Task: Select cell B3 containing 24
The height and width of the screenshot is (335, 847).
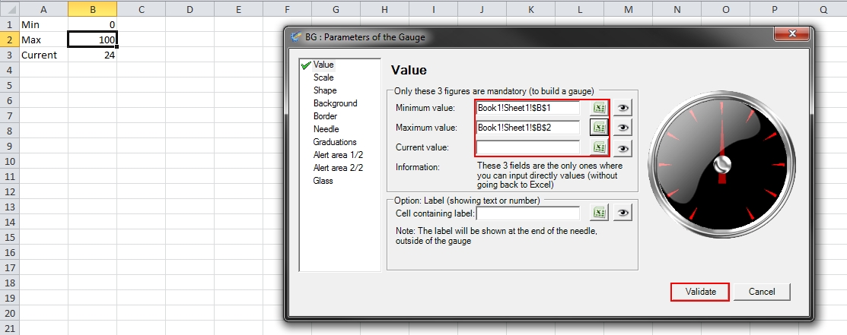Action: tap(92, 55)
